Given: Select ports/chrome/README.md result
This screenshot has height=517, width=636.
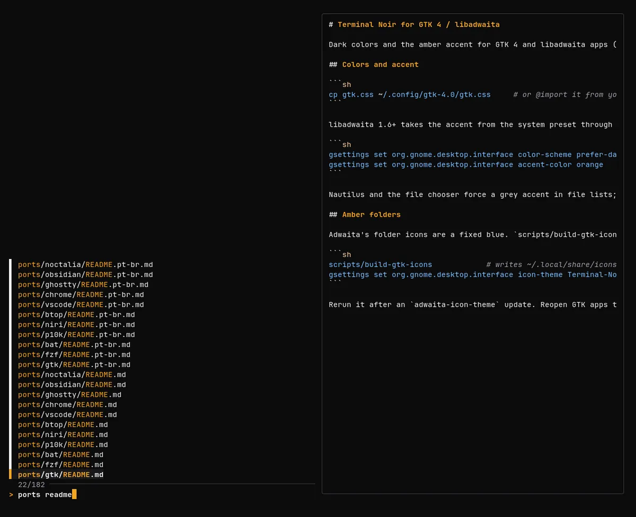Looking at the screenshot, I should pyautogui.click(x=67, y=405).
